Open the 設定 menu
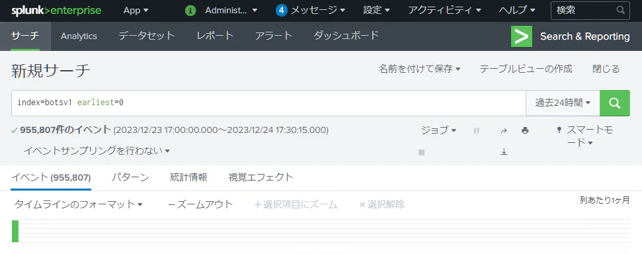Image resolution: width=642 pixels, height=254 pixels. click(376, 11)
